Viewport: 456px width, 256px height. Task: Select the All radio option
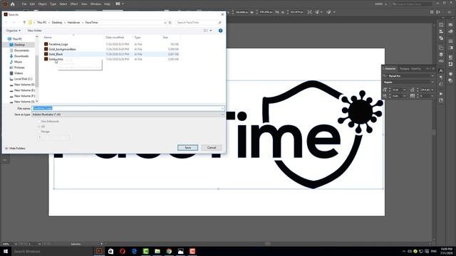[x=39, y=127]
